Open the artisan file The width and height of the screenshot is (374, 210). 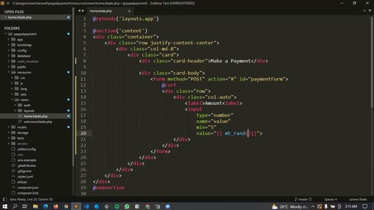pyautogui.click(x=22, y=182)
